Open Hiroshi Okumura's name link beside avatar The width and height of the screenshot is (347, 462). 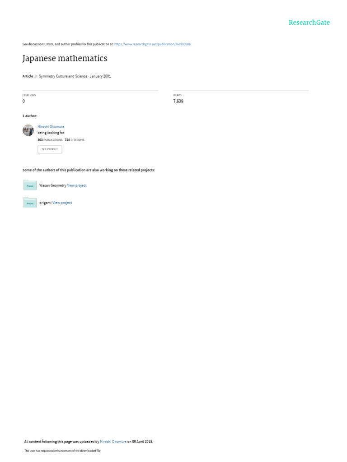(x=51, y=126)
